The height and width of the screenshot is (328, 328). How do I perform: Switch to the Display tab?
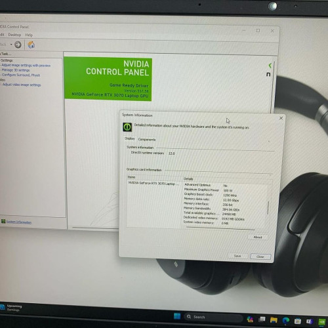(x=130, y=138)
